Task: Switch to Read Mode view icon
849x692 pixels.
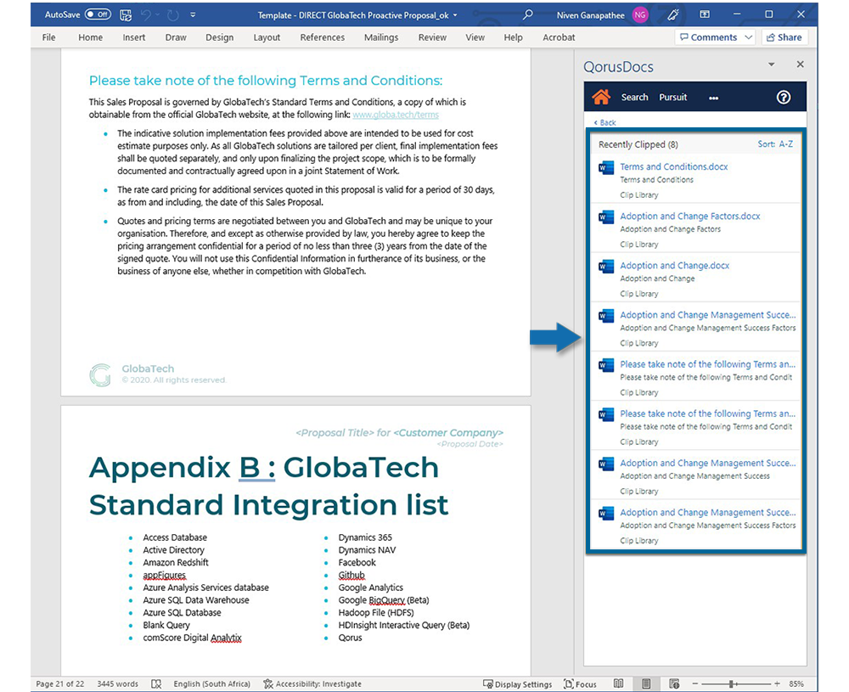Action: [619, 684]
